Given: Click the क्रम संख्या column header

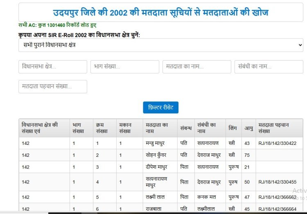Looking at the screenshot, I should click(102, 128).
